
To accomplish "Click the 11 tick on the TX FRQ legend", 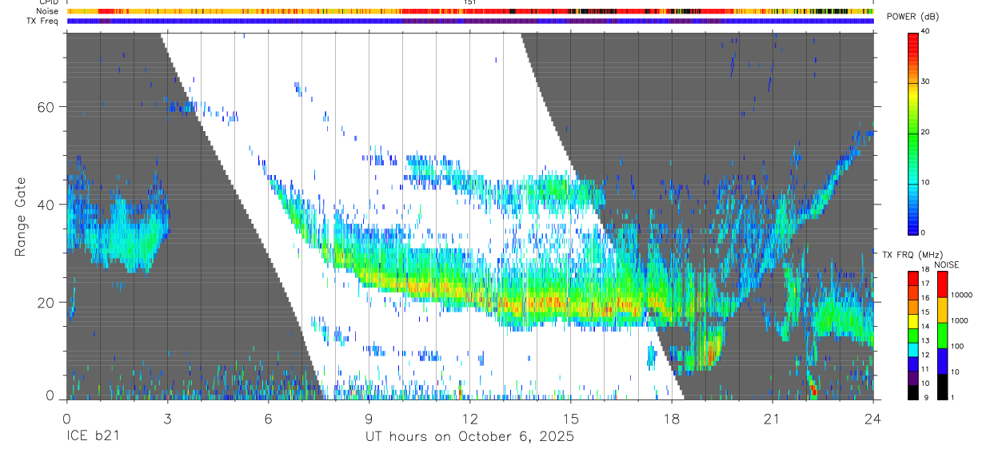I will coord(924,369).
